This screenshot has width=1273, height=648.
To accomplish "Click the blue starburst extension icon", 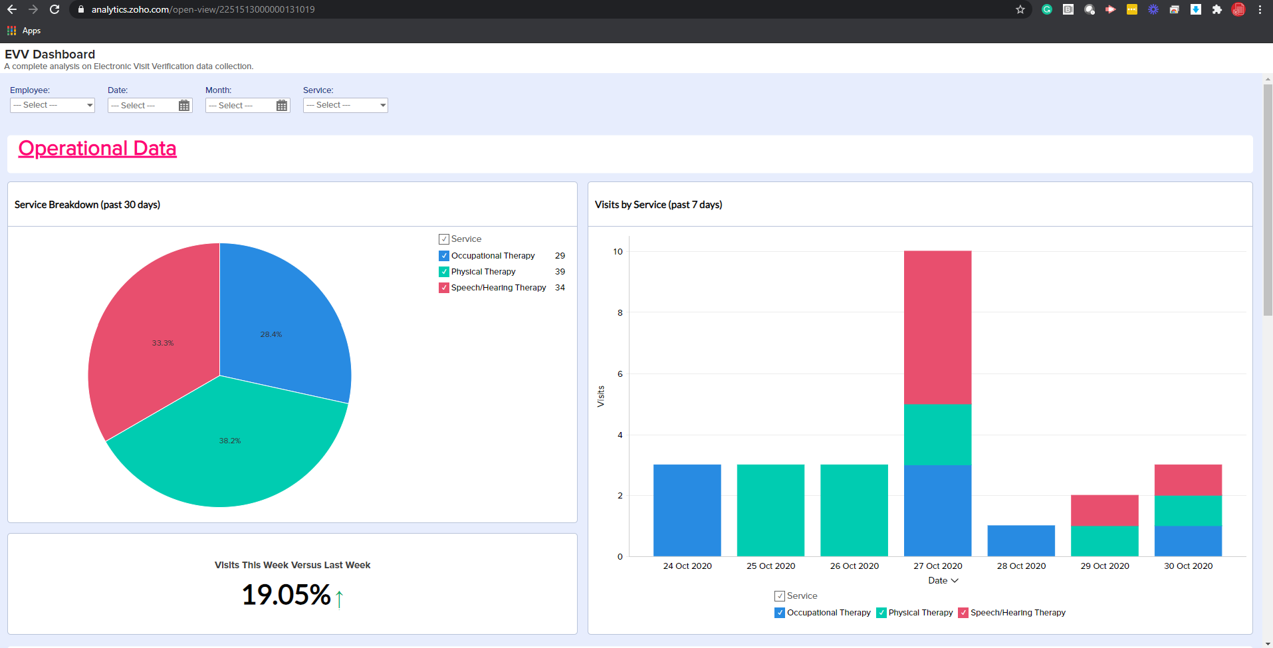I will [1153, 9].
